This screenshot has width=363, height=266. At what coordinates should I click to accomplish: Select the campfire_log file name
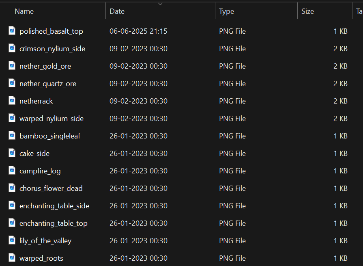[40, 171]
